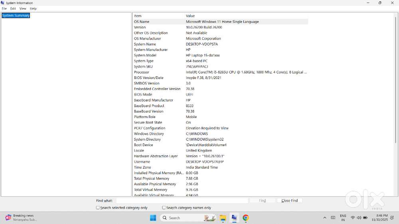Click the vertical scrollbar in details pane

(396, 100)
